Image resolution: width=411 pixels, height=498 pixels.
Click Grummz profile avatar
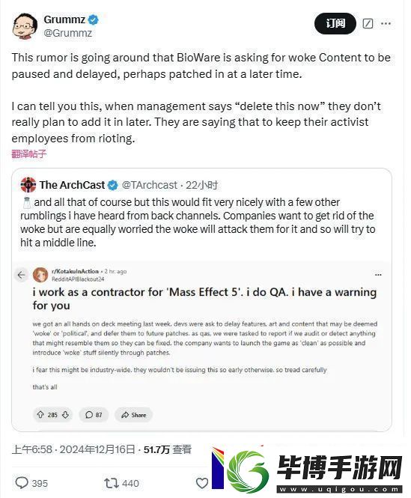(25, 26)
